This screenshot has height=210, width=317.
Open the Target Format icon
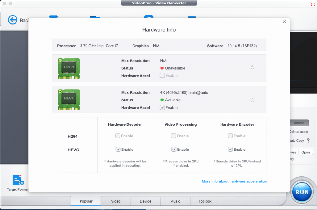(18, 180)
